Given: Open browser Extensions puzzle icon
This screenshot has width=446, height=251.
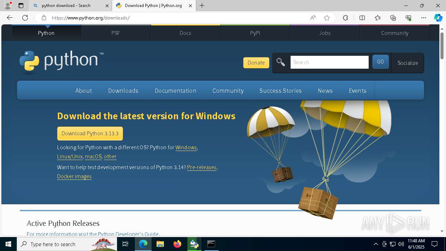Looking at the screenshot, I should pos(345,18).
